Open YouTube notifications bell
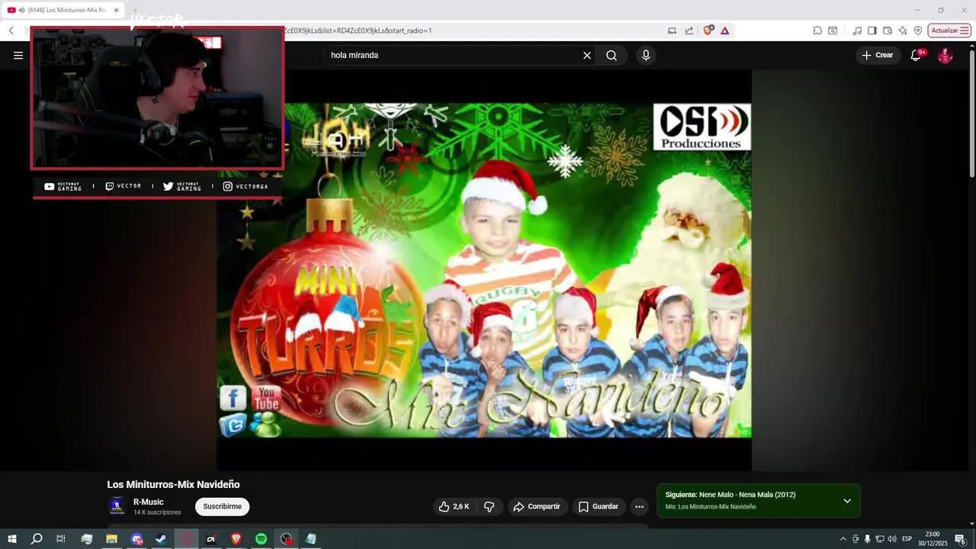The width and height of the screenshot is (976, 549). click(917, 55)
